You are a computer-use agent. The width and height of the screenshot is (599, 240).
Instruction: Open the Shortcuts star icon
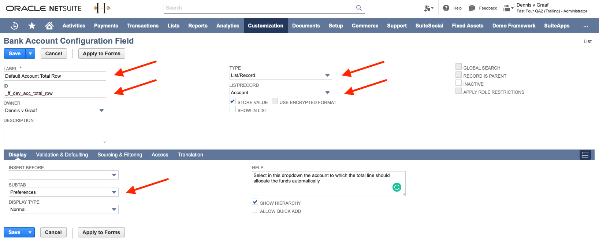[32, 26]
